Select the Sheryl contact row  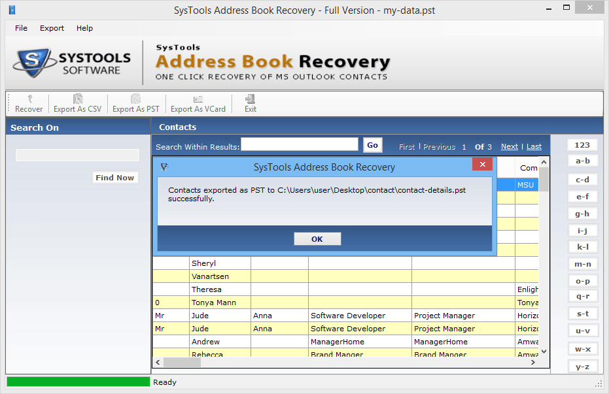click(x=345, y=263)
